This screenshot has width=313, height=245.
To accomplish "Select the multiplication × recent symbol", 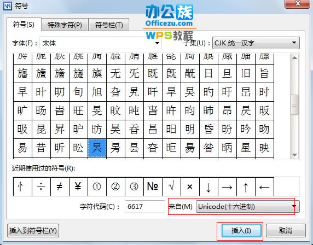I will click(x=190, y=186).
